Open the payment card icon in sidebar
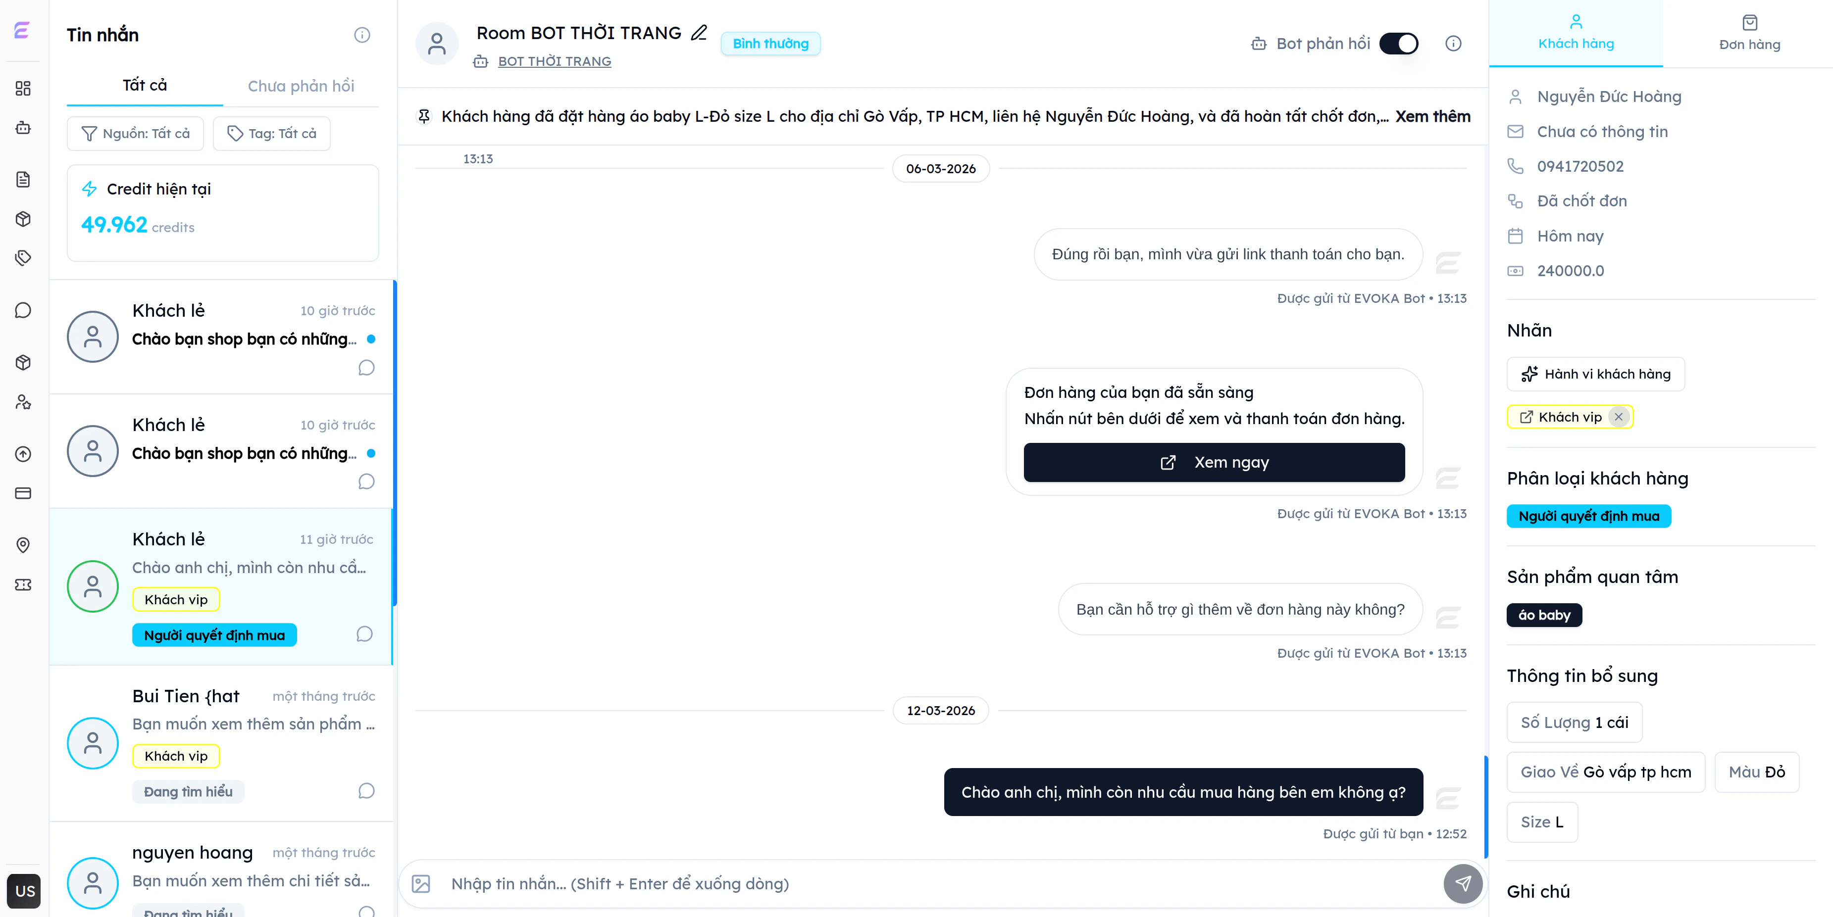1833x917 pixels. 23,493
